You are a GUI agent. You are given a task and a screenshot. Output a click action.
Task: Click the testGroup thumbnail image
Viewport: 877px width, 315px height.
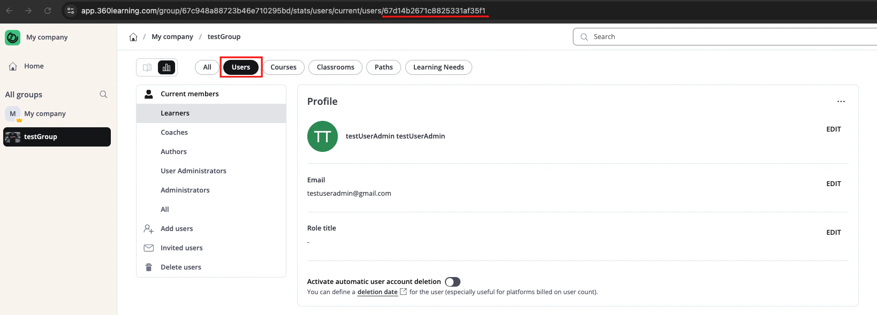coord(12,137)
